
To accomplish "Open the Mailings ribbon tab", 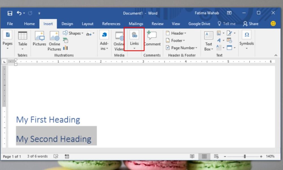I will click(x=136, y=24).
